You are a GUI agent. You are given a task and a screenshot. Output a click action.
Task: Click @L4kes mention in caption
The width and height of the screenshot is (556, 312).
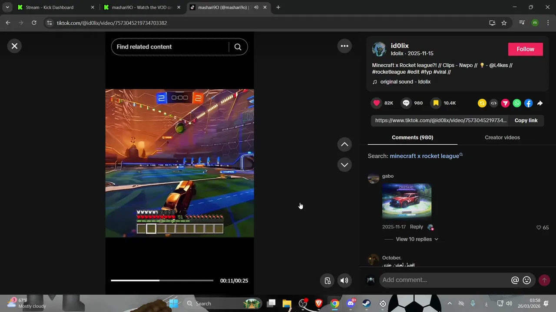499,65
